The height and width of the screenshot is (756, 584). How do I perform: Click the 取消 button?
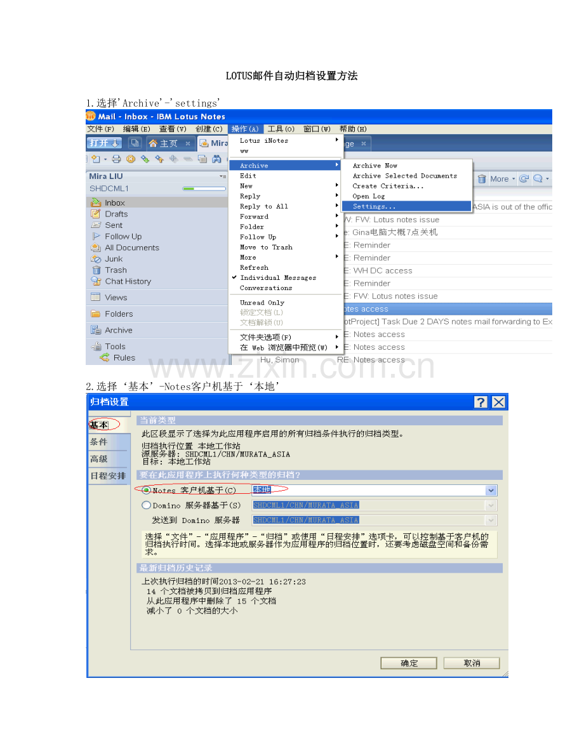[x=471, y=663]
